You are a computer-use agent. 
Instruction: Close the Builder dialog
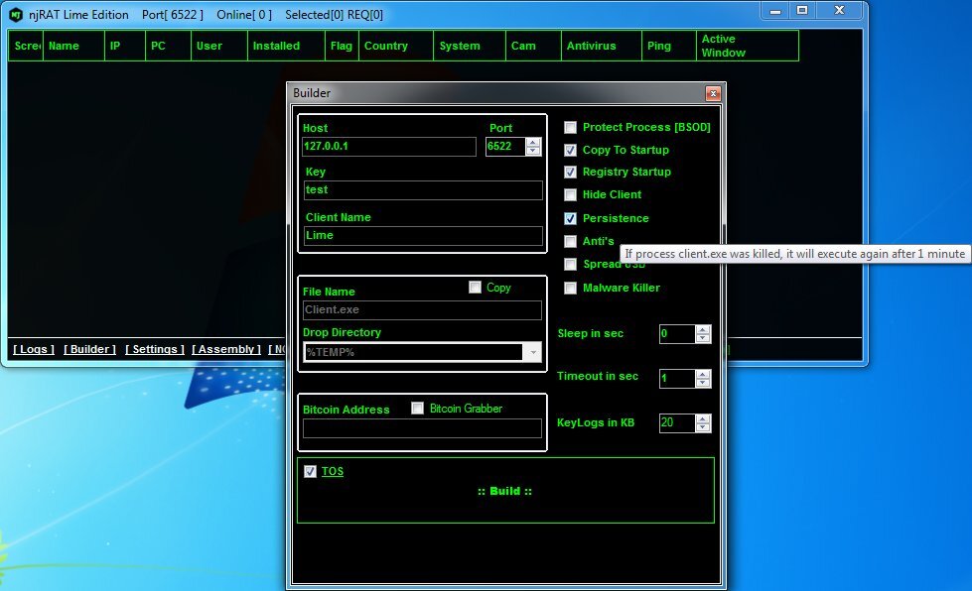(x=713, y=93)
